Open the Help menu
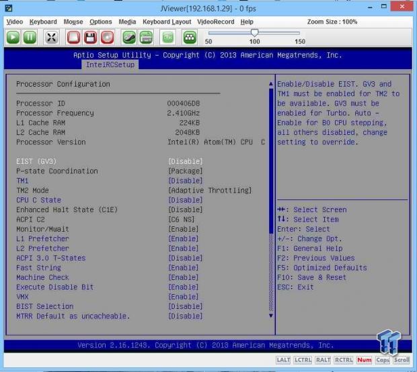Screen dimensions: 417x372 click(247, 21)
